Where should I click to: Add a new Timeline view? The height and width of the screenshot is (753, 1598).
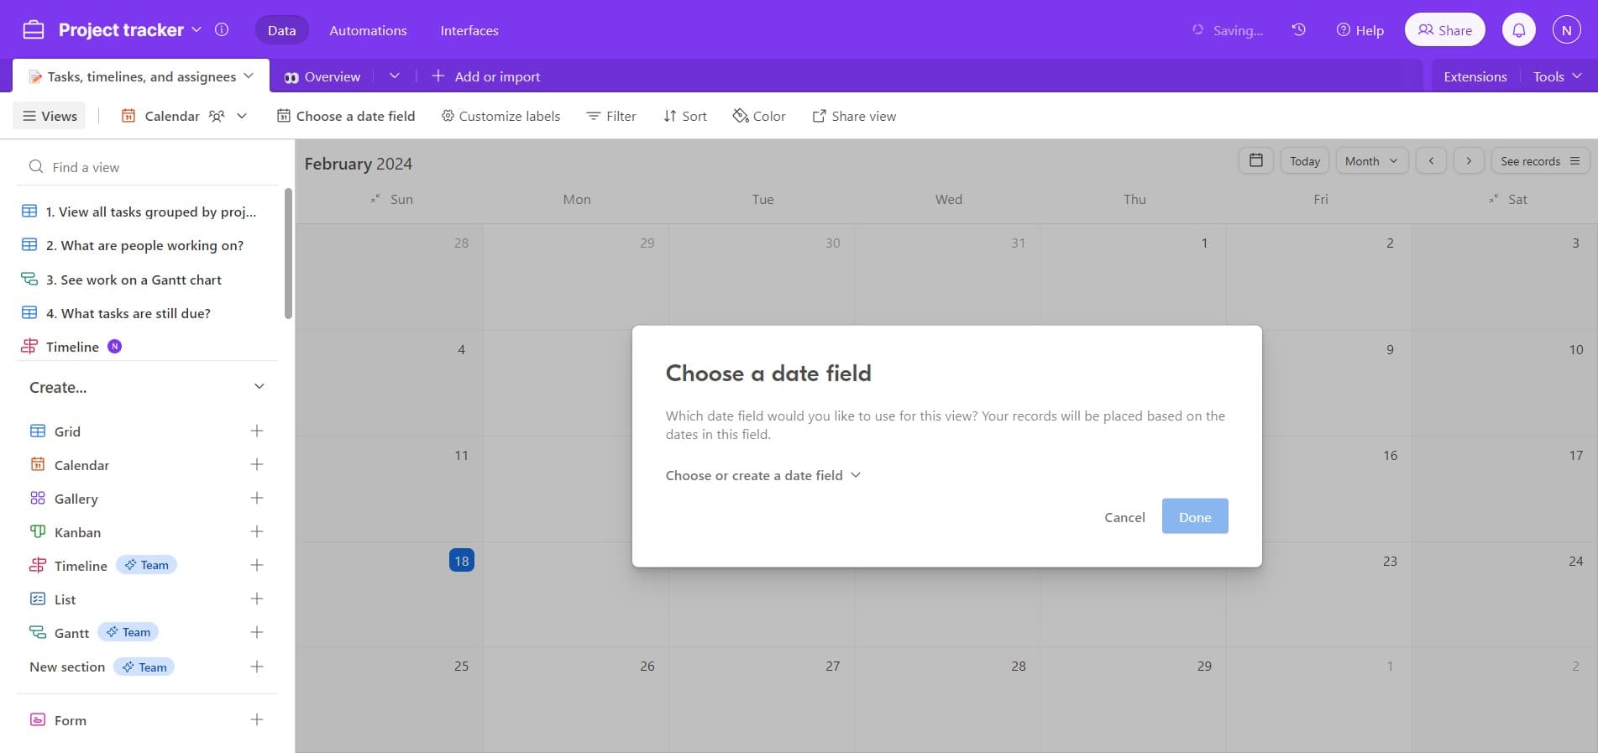(257, 565)
